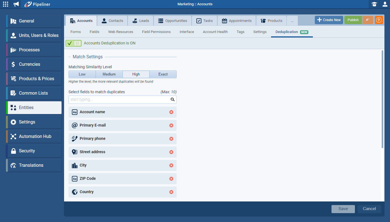Click the start typing field search box
Viewport: 390px width, 222px height.
(119, 100)
